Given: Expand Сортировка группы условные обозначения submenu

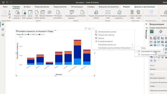Looking at the screenshot, I should (x=113, y=48).
